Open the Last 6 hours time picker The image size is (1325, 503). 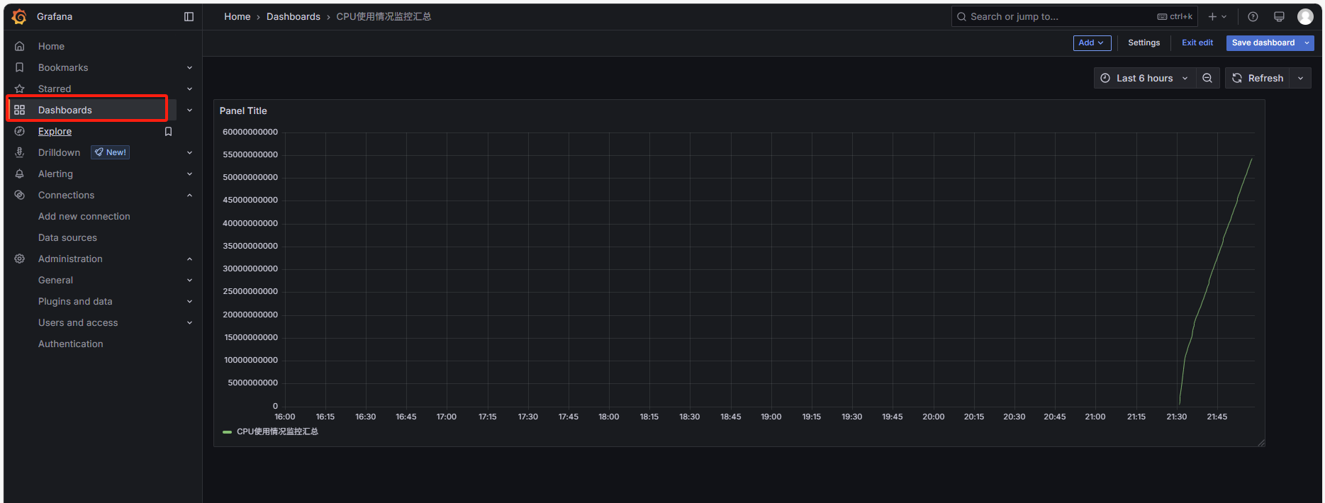point(1145,78)
